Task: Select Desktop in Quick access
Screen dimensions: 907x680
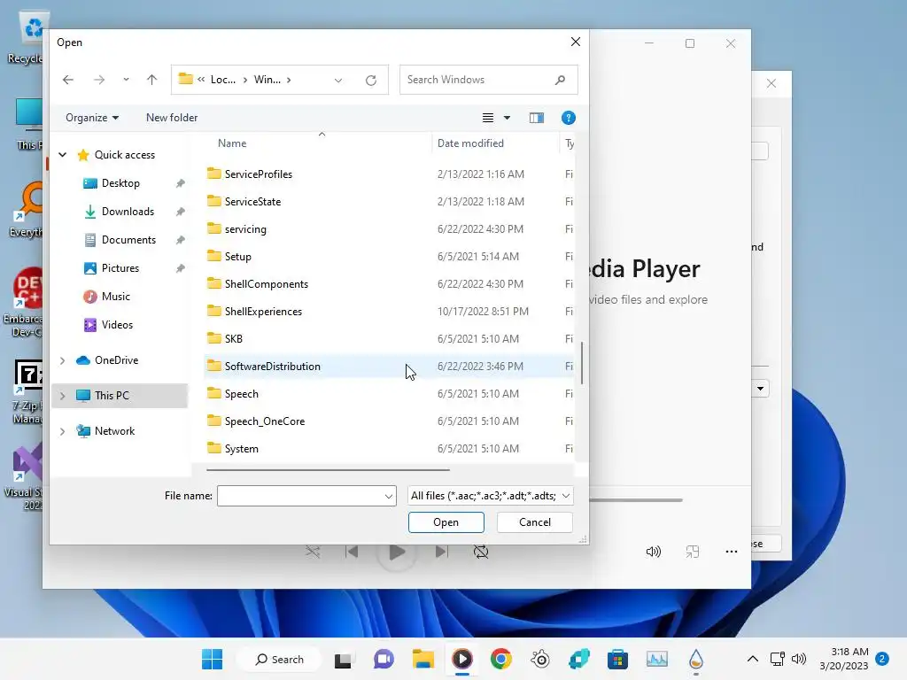Action: pos(120,183)
